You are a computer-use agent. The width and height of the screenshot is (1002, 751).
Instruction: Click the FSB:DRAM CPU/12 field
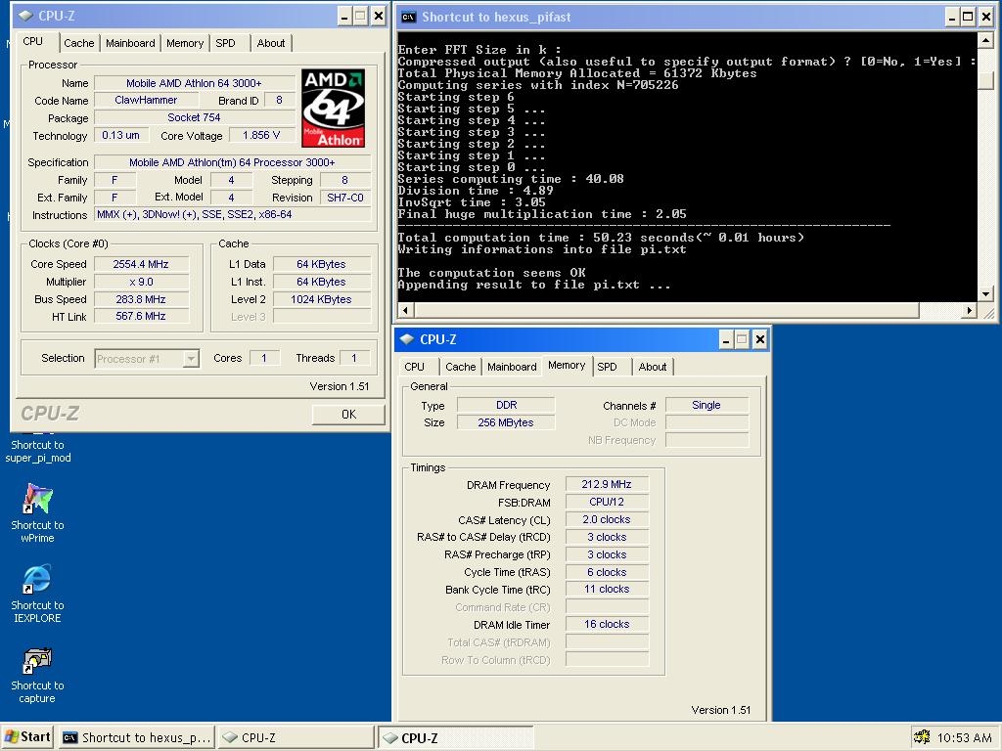point(607,502)
